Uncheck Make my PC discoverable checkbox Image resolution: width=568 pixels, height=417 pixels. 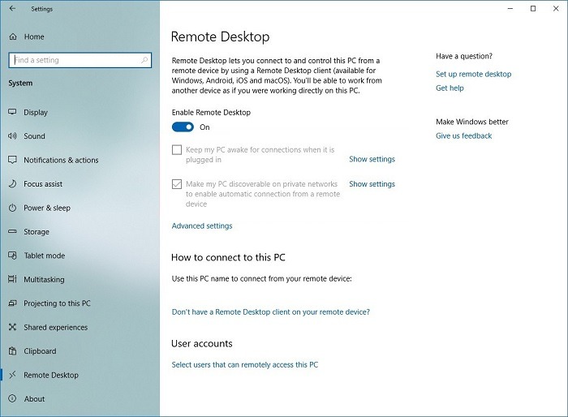click(x=177, y=184)
